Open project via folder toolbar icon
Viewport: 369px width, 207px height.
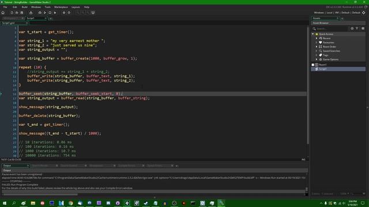coord(17,13)
